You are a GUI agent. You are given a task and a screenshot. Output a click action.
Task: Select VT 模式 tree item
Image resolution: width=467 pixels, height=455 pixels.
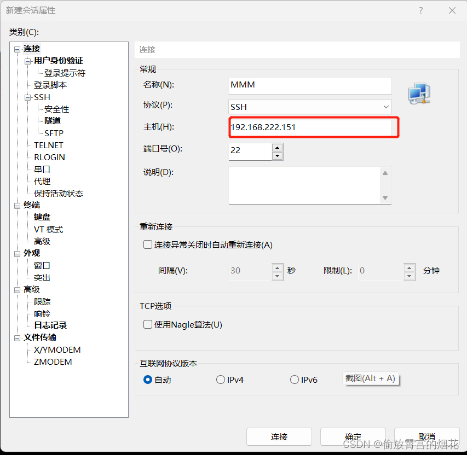[x=49, y=230]
